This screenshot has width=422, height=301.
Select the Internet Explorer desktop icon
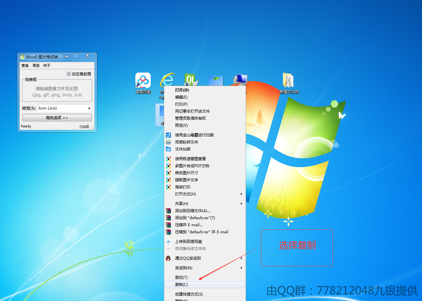(x=167, y=80)
